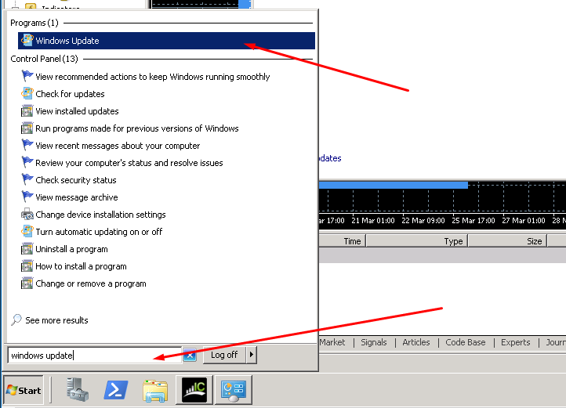Click the Start button
This screenshot has width=566, height=408.
[24, 390]
